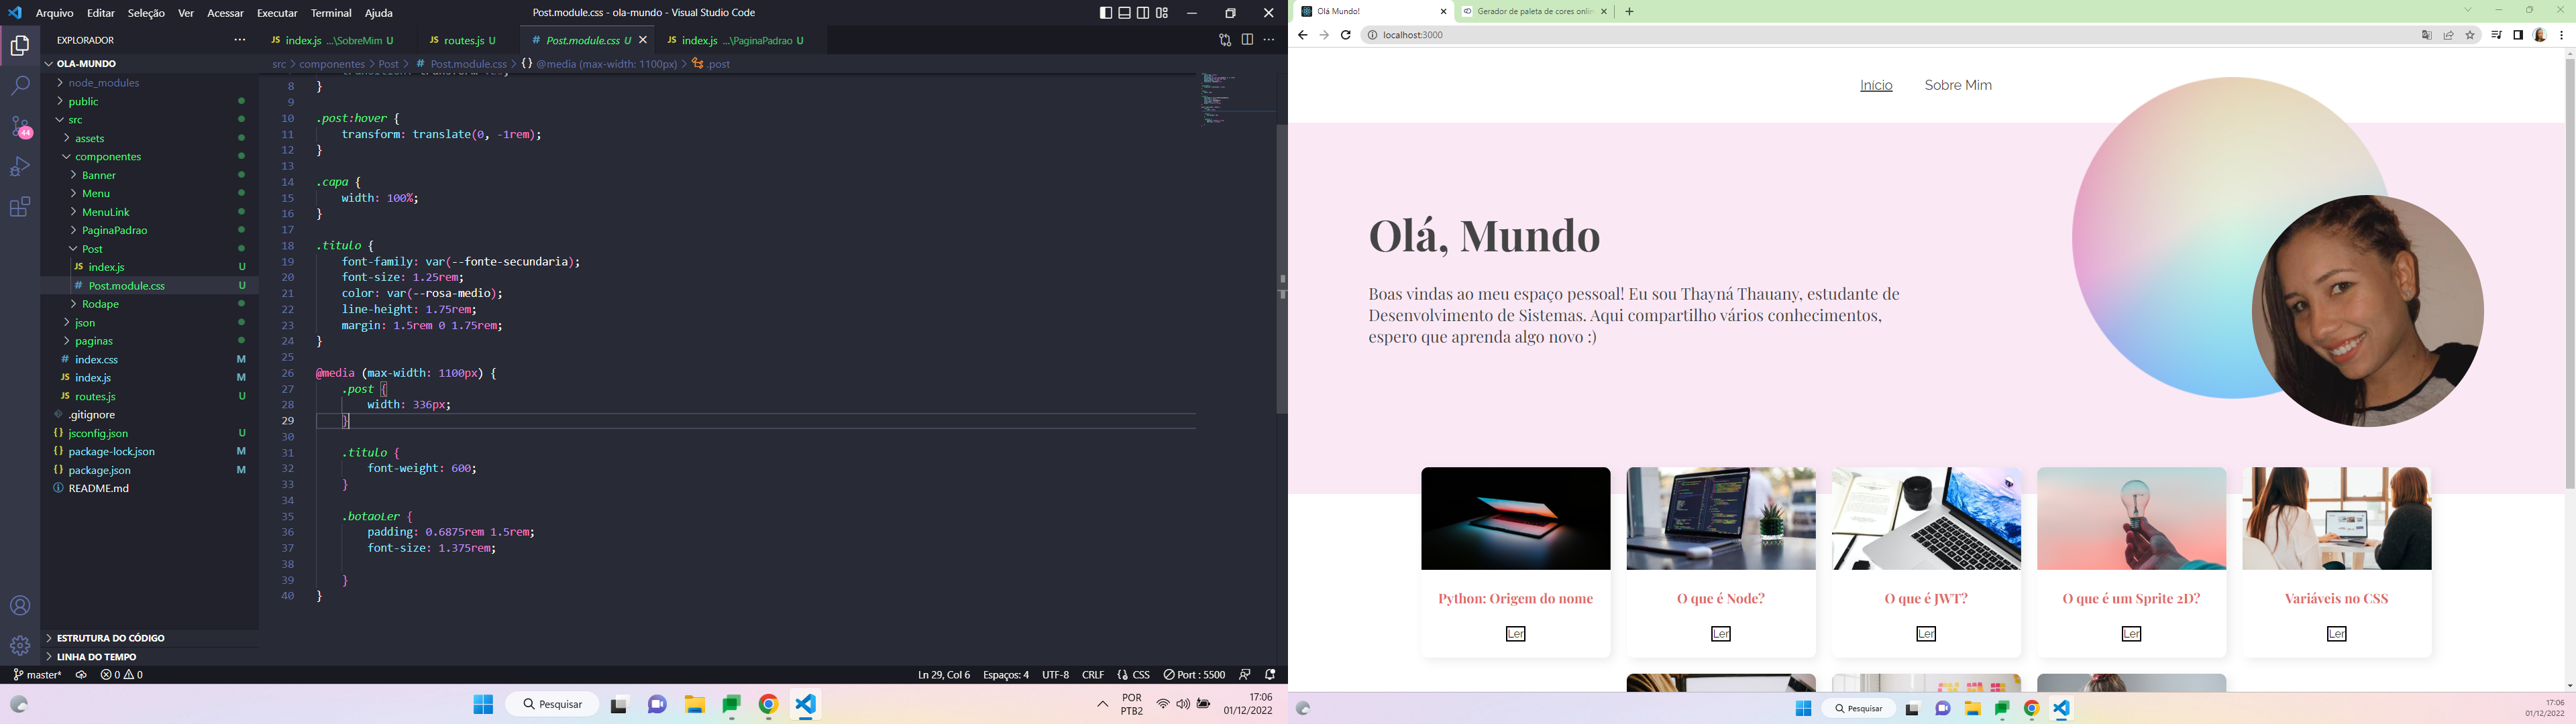Click Ln 29, Col 6 cursor position indicator

click(x=944, y=675)
